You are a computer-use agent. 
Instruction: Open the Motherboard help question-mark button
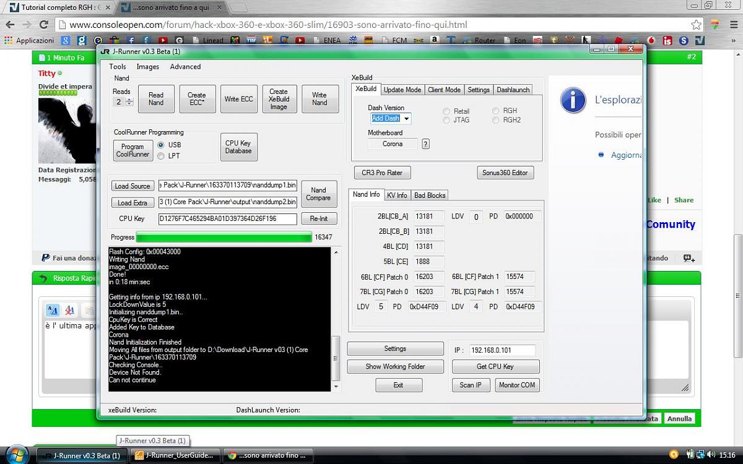click(425, 144)
